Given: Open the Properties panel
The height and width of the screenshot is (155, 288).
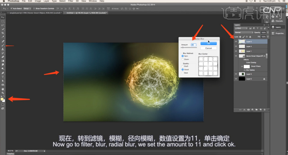Looking at the screenshot, I should [x=278, y=33].
